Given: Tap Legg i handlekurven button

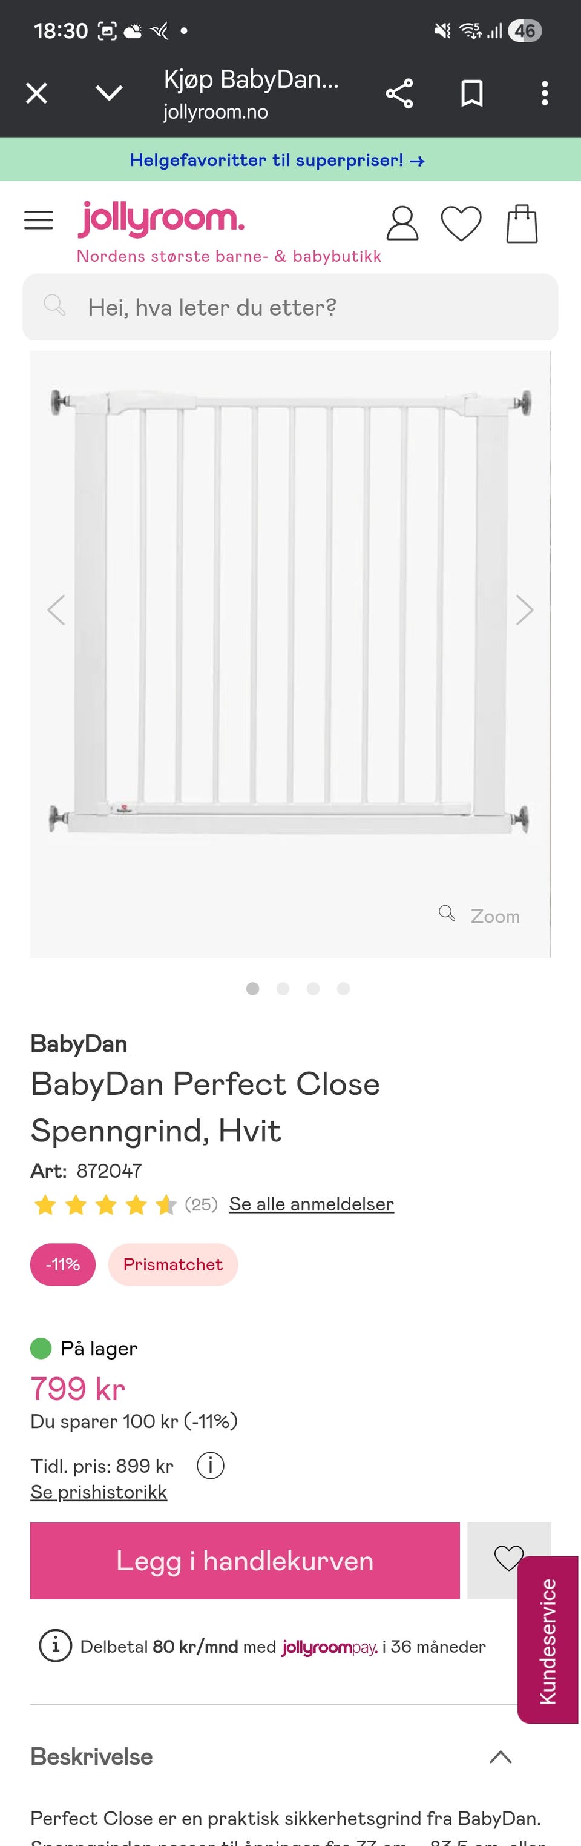Looking at the screenshot, I should [245, 1561].
